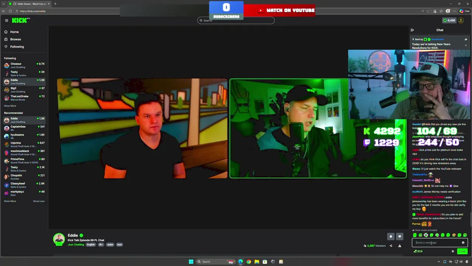Image resolution: width=472 pixels, height=266 pixels.
Task: Open Classybeef recommended channel
Action: [24, 185]
